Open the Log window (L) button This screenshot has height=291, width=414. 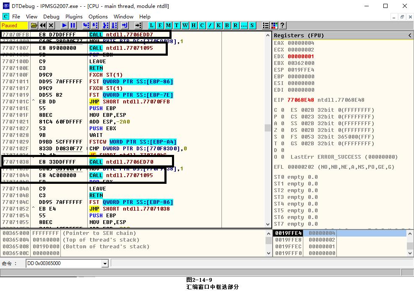(151, 26)
